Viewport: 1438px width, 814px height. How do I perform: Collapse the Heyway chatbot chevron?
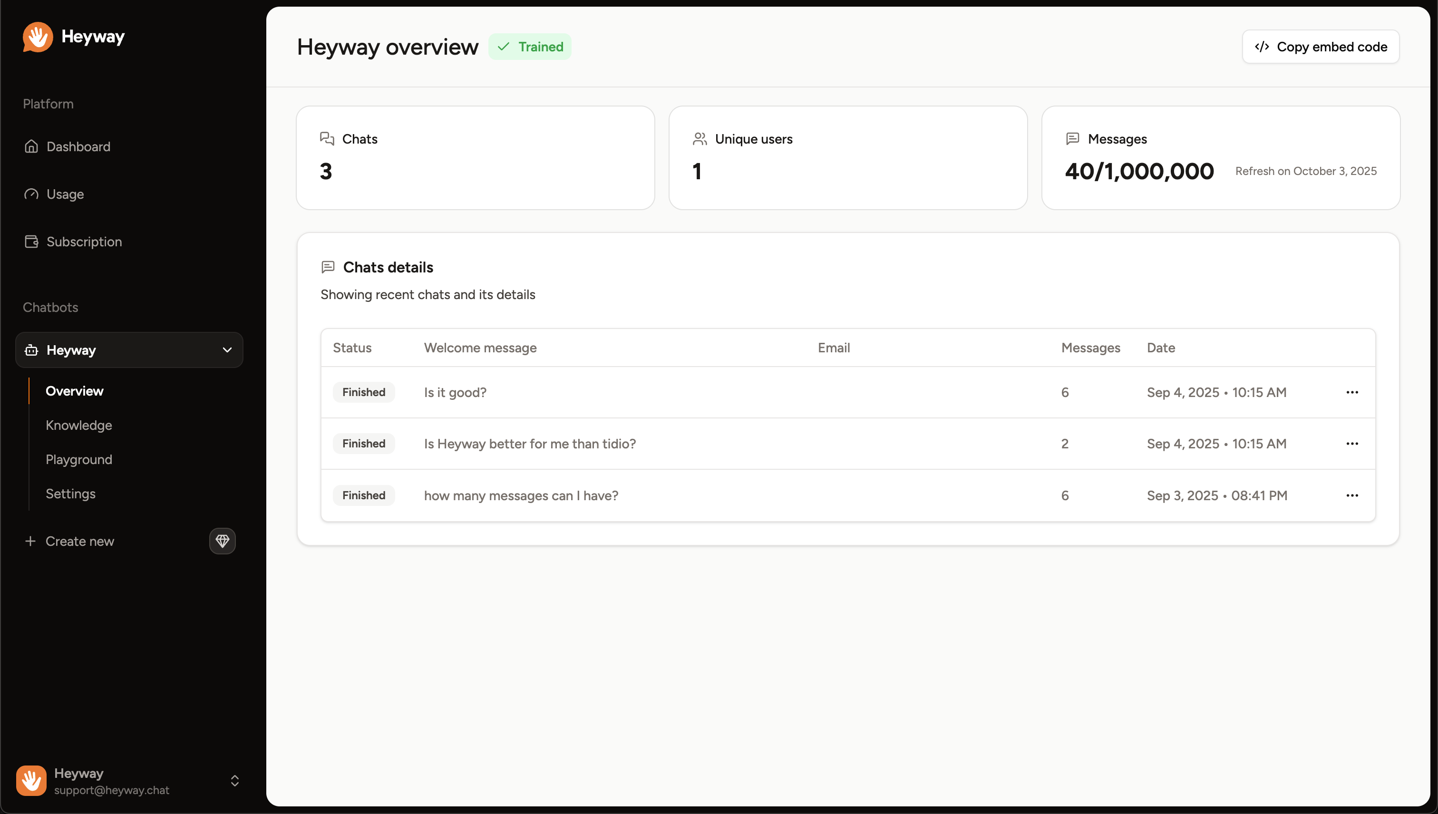227,350
